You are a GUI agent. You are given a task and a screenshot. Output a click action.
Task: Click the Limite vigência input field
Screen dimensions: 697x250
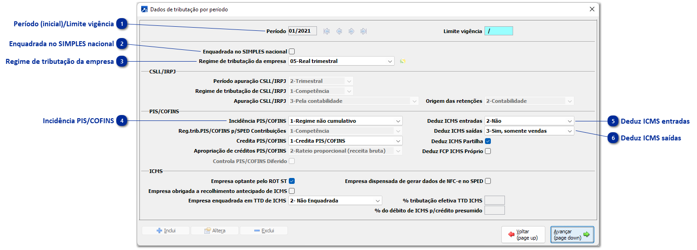(499, 31)
